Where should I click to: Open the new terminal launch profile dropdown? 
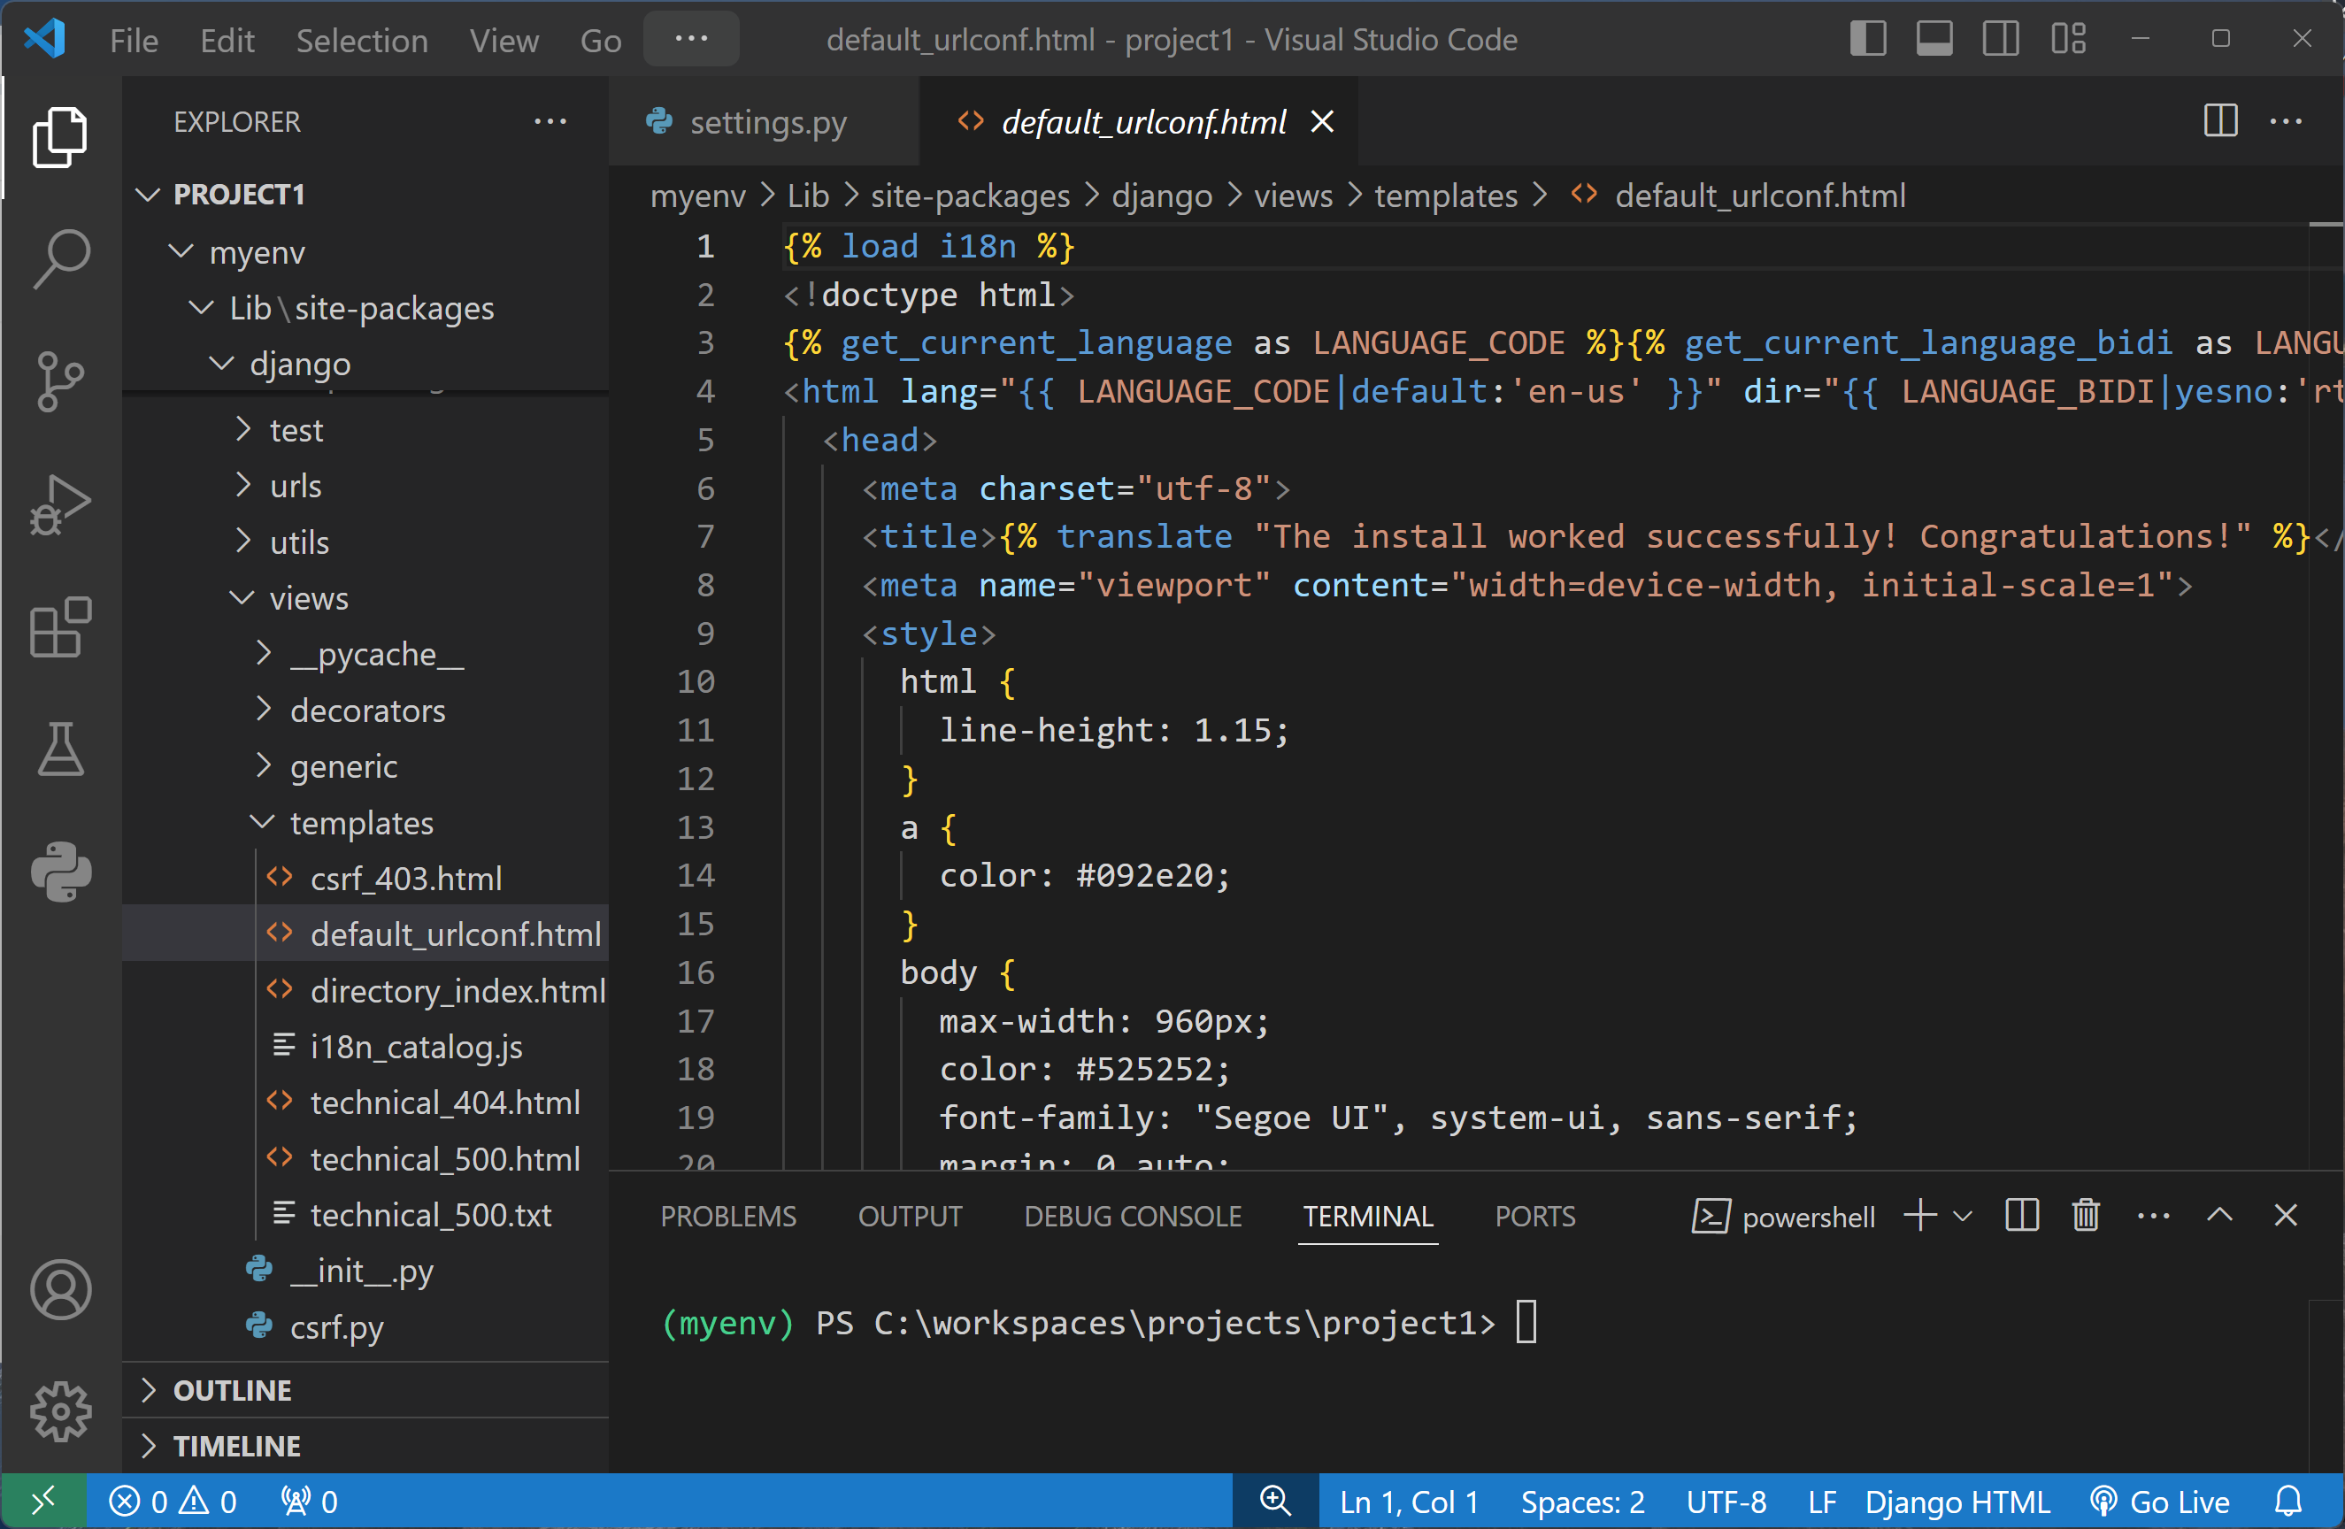[x=1963, y=1216]
